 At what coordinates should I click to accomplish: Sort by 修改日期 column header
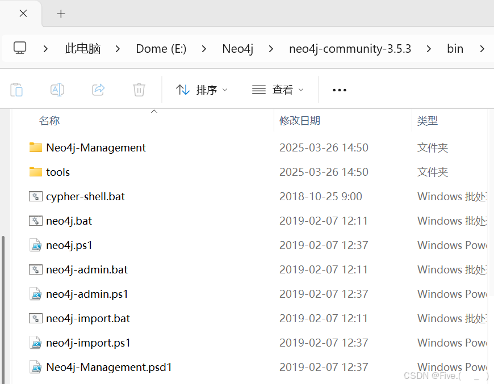300,121
